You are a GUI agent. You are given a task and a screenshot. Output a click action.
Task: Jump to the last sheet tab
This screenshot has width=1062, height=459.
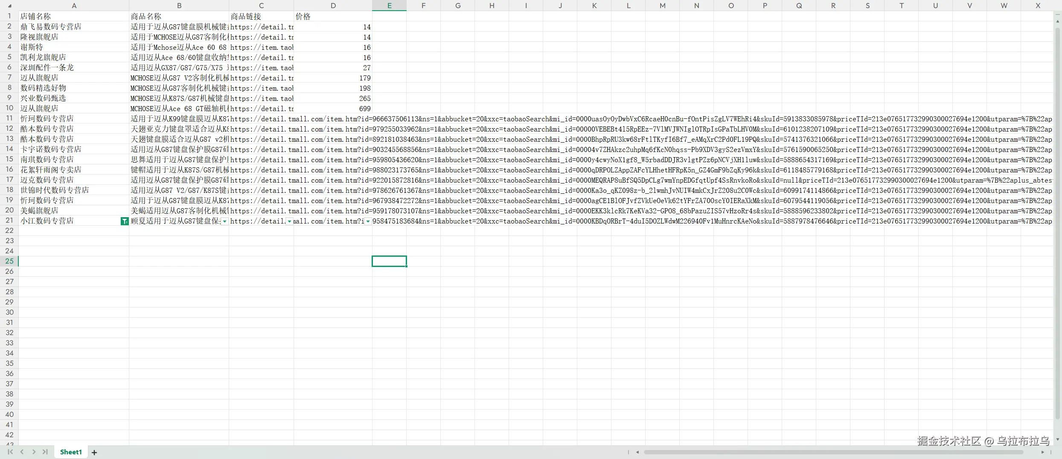click(x=45, y=452)
